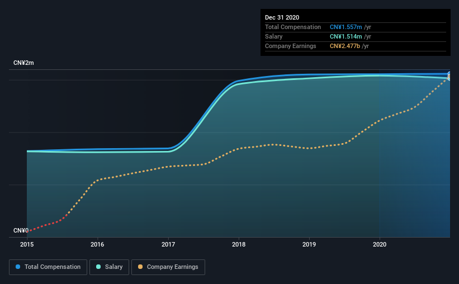
Task: Toggle the Company Earnings legend button
Action: coord(168,267)
